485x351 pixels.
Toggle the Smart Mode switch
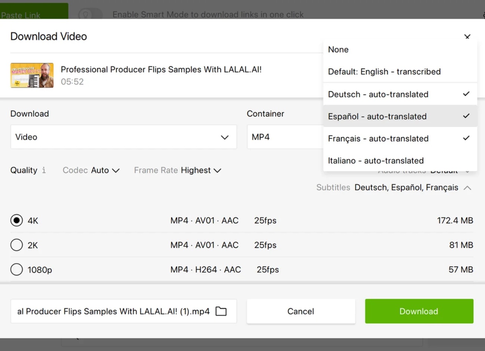(90, 14)
